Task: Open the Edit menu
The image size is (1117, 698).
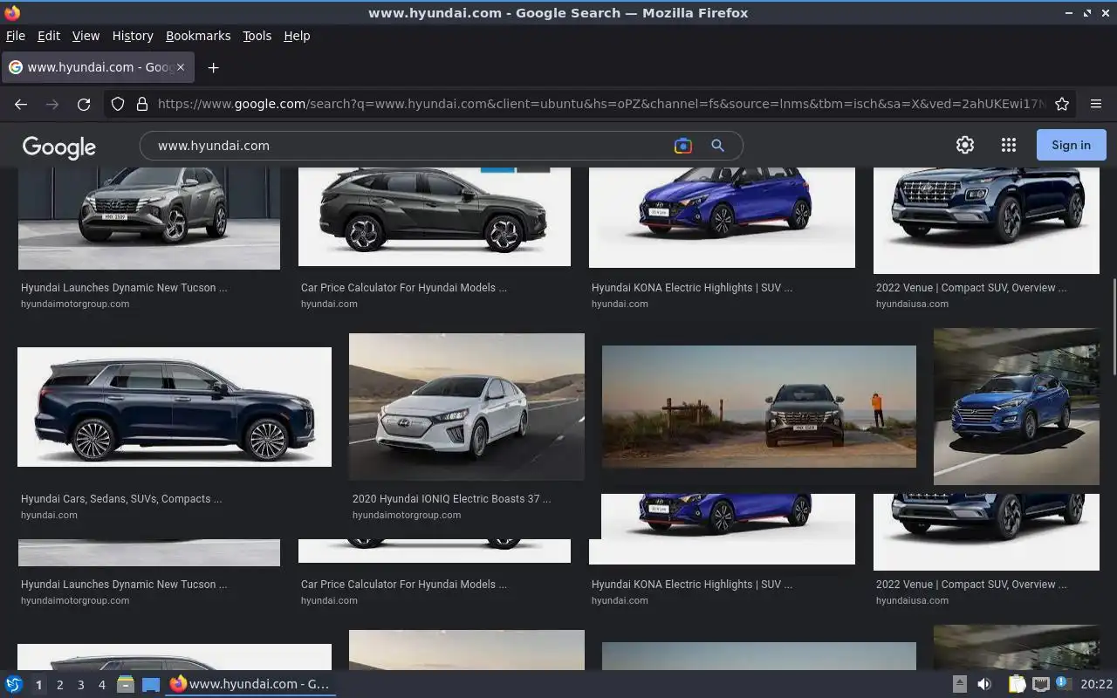Action: (x=49, y=36)
